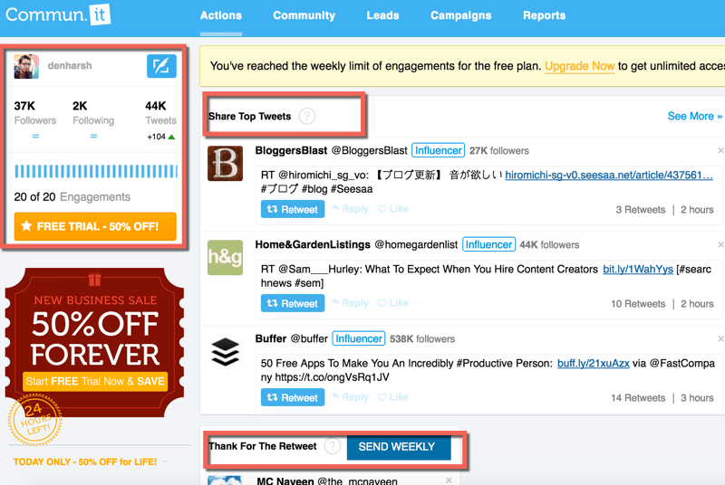Click the 20 of 20 Engagements text
This screenshot has height=485, width=725.
pos(72,197)
